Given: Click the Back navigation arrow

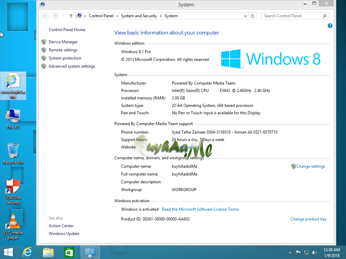Looking at the screenshot, I should click(45, 16).
